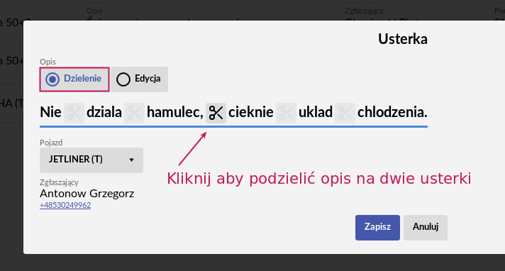Screen dimensions: 505x271
Task: Click the Usterka dialog title
Action: point(403,39)
